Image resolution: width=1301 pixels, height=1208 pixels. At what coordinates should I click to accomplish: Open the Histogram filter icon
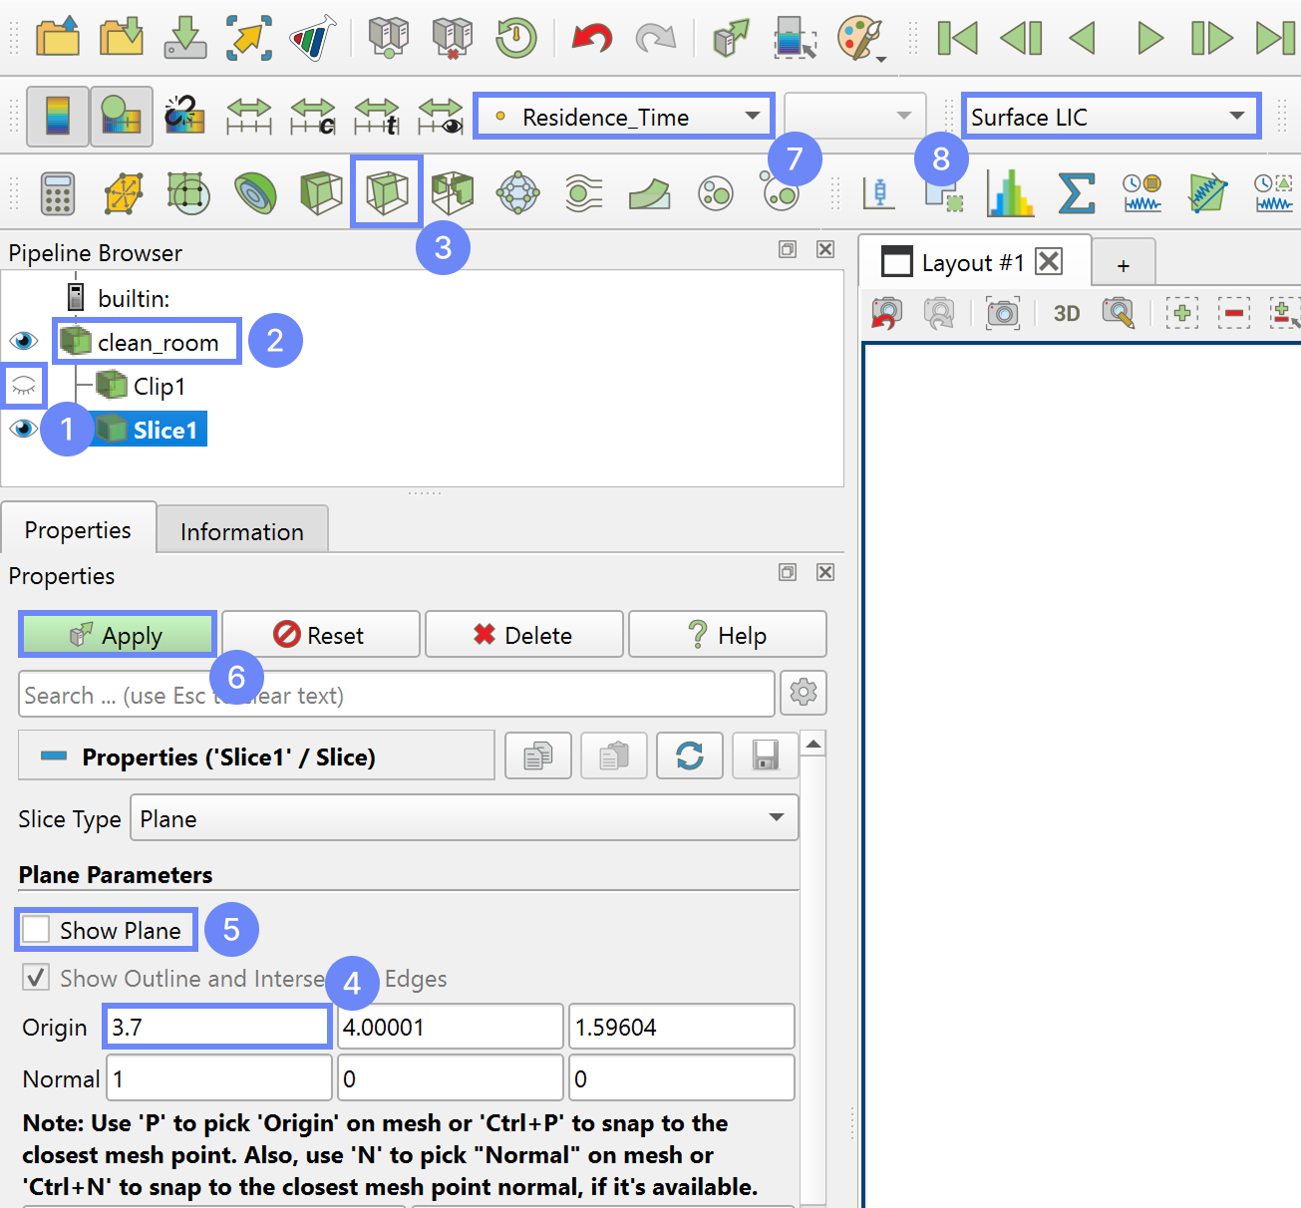(x=1010, y=192)
